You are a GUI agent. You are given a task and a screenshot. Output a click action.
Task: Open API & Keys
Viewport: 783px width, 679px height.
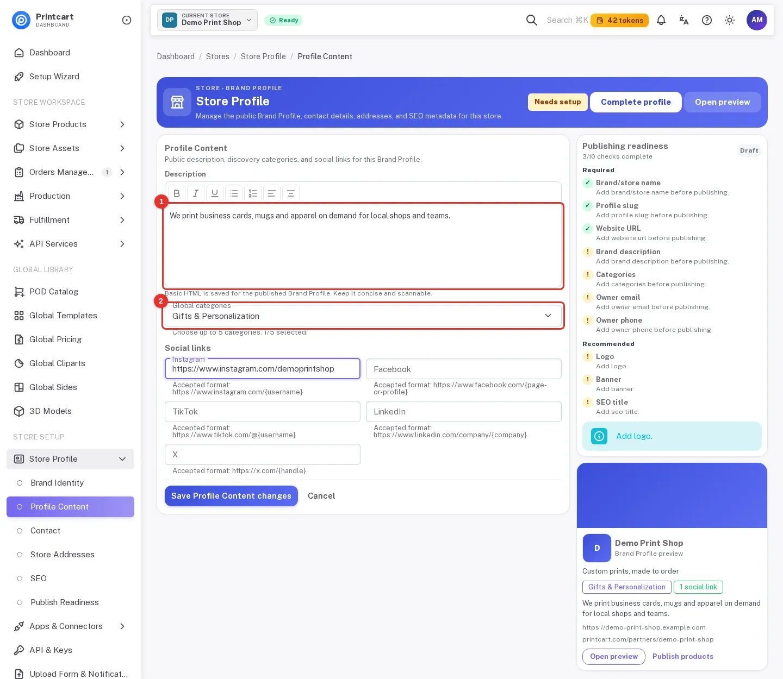coord(71,650)
